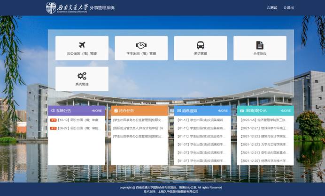Click the 测试 user account icon
325x196 pixels.
pos(269,8)
